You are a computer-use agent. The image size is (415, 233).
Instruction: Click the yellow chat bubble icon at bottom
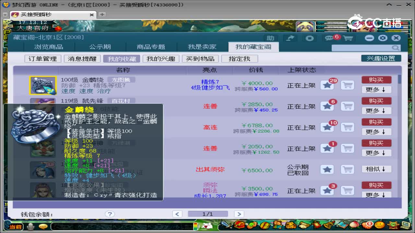(43, 226)
